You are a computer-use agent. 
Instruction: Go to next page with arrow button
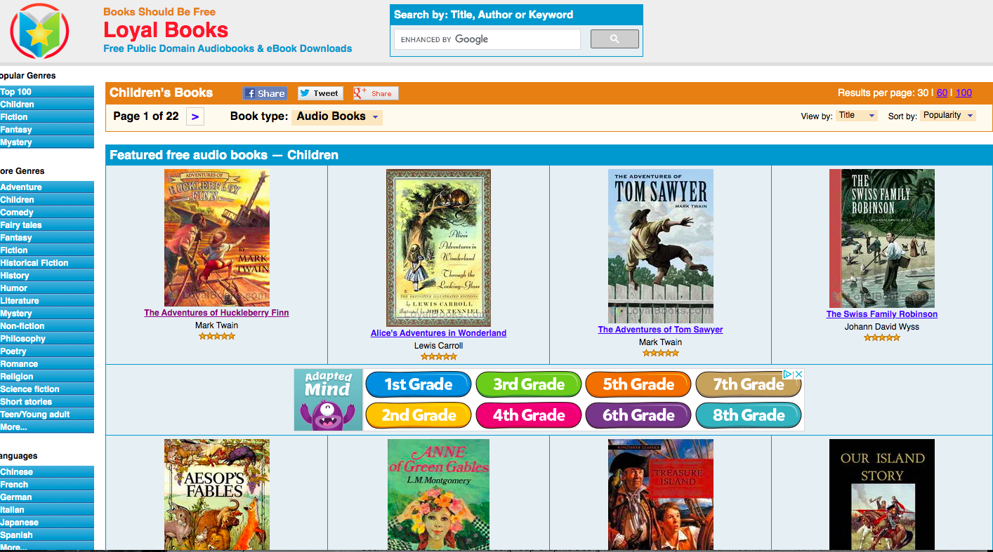tap(195, 116)
